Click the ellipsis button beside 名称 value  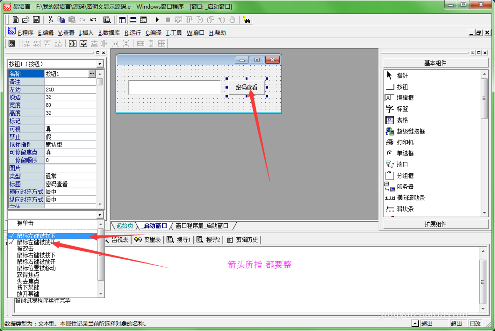coord(92,74)
